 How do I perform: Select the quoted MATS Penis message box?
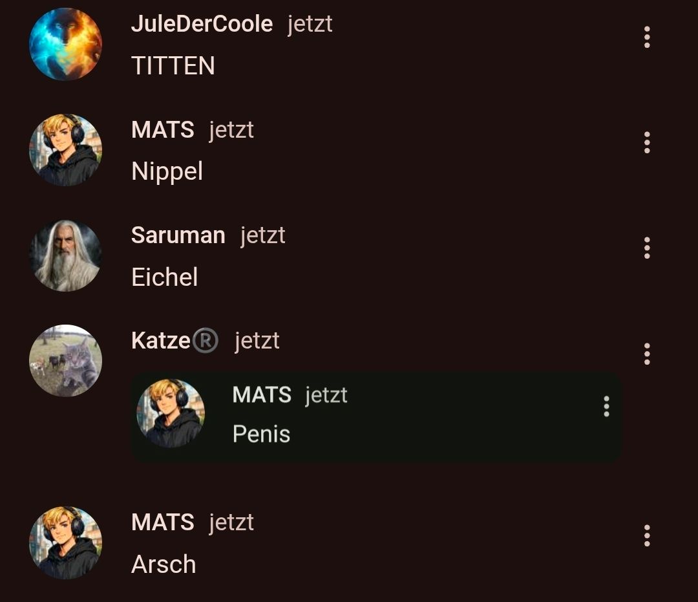(x=375, y=417)
